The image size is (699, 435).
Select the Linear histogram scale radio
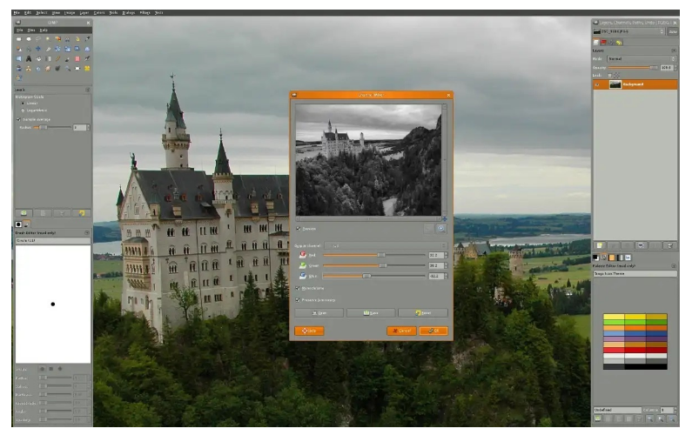(x=23, y=103)
